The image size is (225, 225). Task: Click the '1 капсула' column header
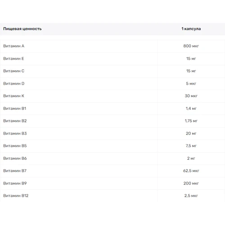pos(191,29)
